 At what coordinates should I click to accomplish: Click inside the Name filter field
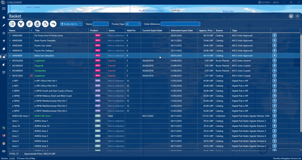[x=101, y=24]
